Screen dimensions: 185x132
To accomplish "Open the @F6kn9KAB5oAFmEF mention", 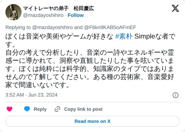I will click(x=110, y=27).
